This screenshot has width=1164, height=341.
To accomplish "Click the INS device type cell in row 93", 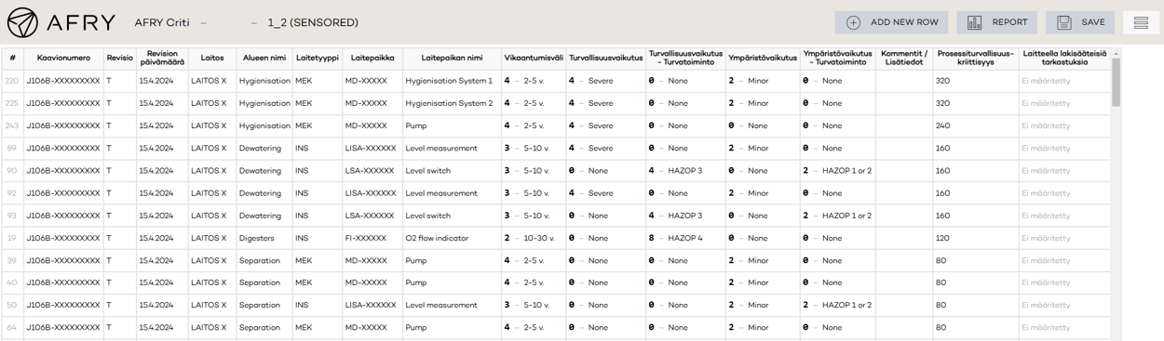I will 318,216.
